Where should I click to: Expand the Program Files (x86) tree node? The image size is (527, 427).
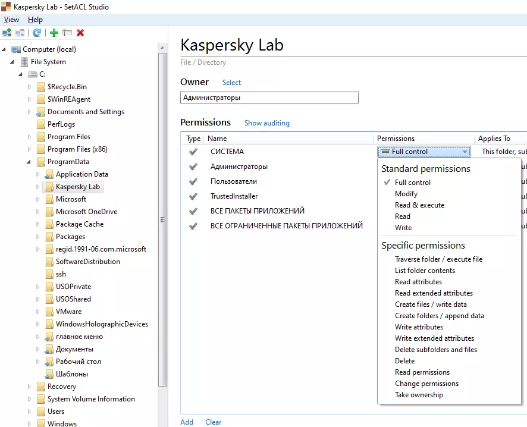coord(29,149)
